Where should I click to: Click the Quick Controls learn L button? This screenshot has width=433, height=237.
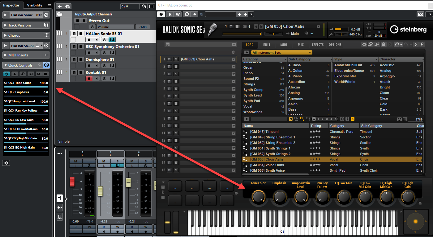pyautogui.click(x=14, y=74)
